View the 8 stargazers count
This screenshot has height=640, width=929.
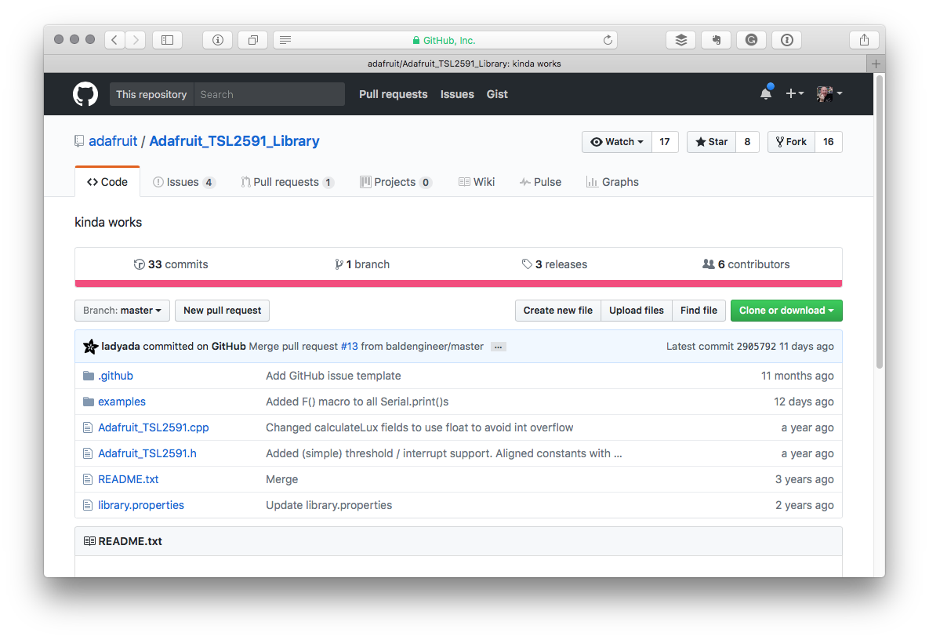pyautogui.click(x=747, y=142)
